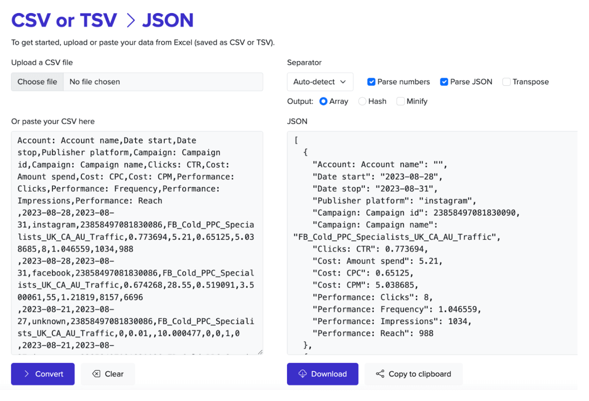
Task: Click the share icon on clipboard button
Action: [380, 374]
